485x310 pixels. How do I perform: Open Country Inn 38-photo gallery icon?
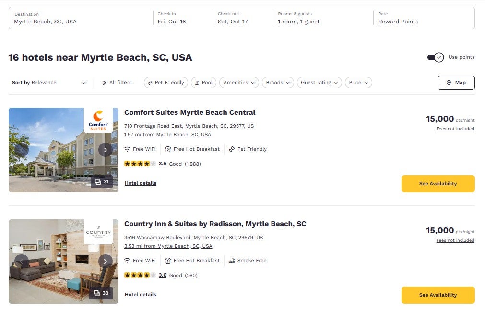click(x=101, y=293)
